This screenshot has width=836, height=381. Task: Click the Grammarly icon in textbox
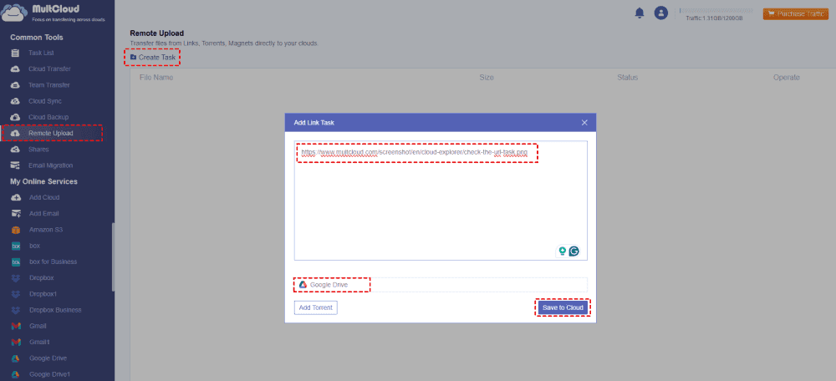point(573,251)
